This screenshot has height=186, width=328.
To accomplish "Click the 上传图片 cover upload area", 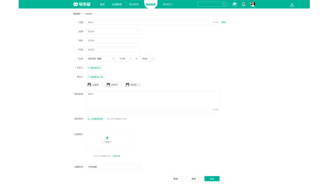I will (107, 140).
